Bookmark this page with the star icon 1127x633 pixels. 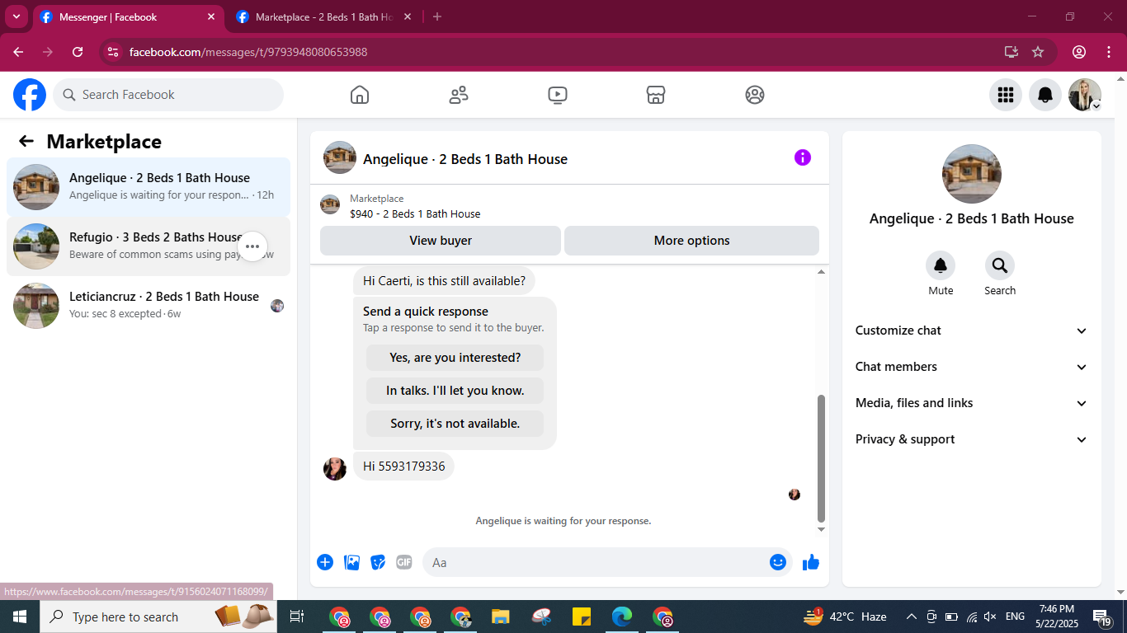coord(1038,52)
